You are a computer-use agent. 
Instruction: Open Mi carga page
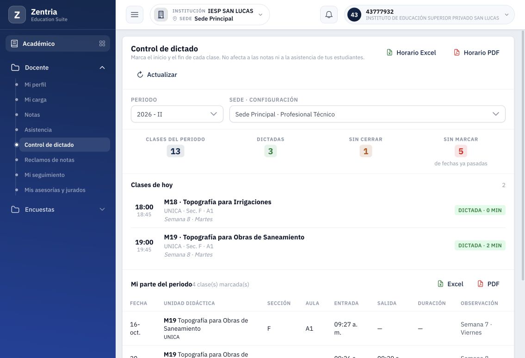pos(36,100)
